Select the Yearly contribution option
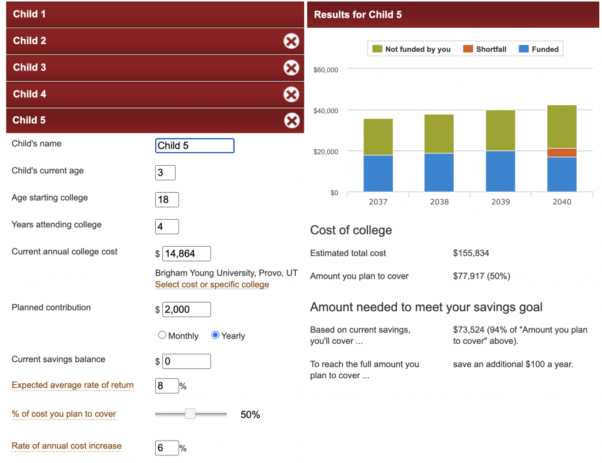602x463 pixels. tap(215, 335)
